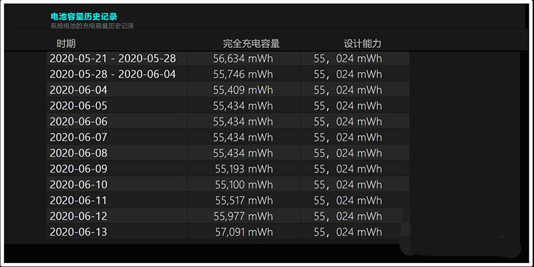Click design capacity in the 2020-06-10 row
This screenshot has width=534, height=267.
click(x=348, y=185)
